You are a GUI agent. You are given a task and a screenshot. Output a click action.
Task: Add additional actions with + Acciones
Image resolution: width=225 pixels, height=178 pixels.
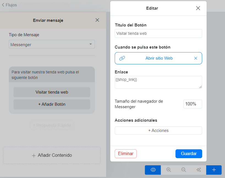[158, 131]
